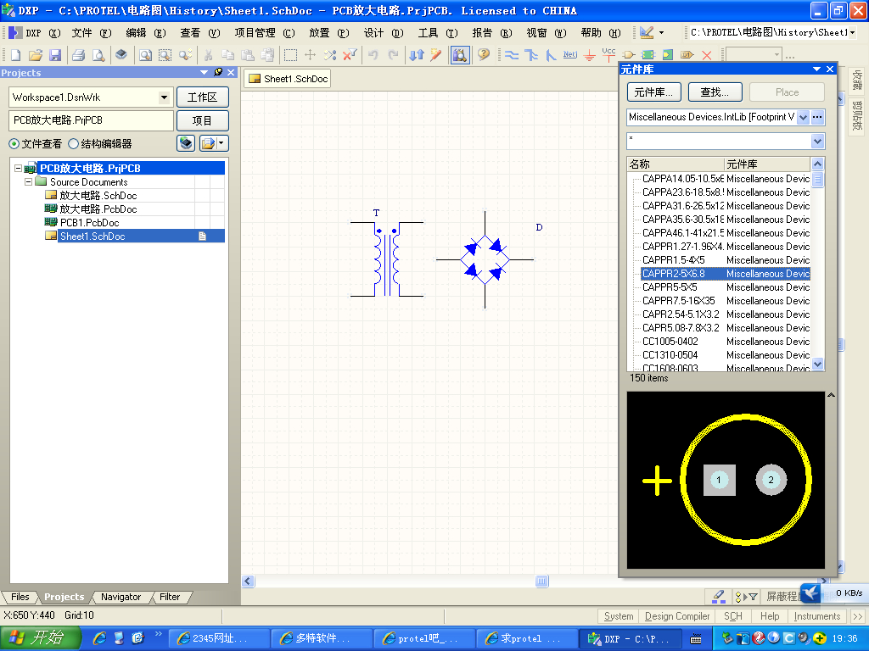This screenshot has height=651, width=869.
Task: Switch to the Navigator tab
Action: 121,597
